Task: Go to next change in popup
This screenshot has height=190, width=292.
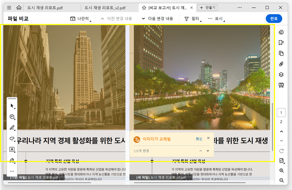Action: click(x=208, y=151)
